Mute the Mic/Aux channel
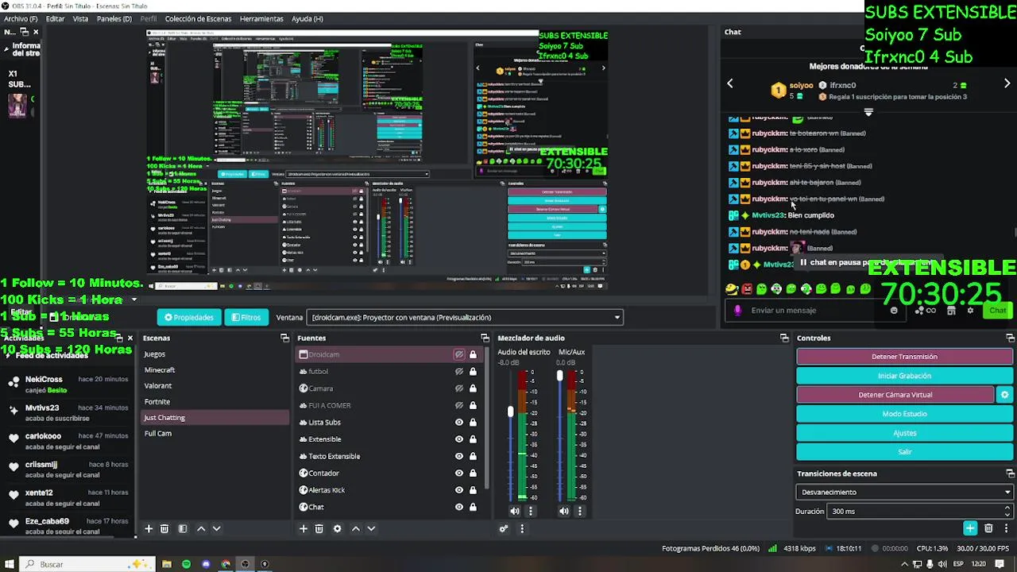 [564, 511]
